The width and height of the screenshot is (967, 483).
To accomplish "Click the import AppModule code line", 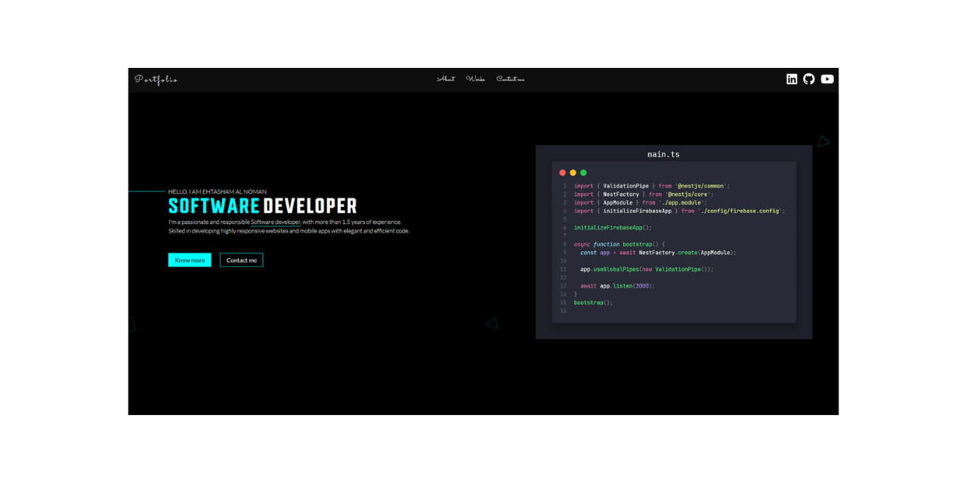I will pos(641,202).
